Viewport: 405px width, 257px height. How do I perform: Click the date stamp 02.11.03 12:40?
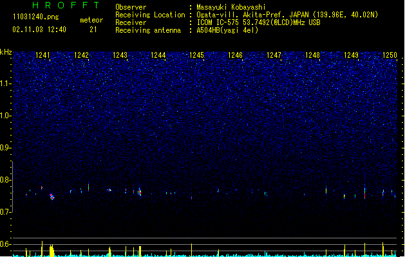click(x=39, y=30)
